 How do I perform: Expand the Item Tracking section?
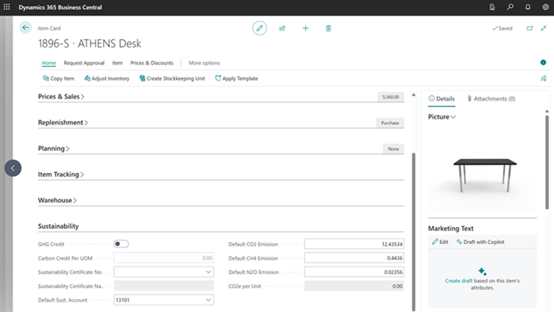pyautogui.click(x=61, y=174)
